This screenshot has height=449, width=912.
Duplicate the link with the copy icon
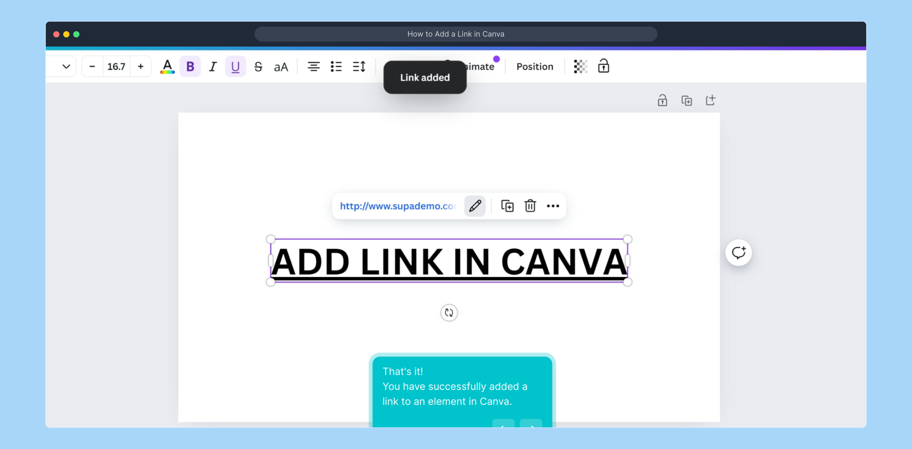507,206
